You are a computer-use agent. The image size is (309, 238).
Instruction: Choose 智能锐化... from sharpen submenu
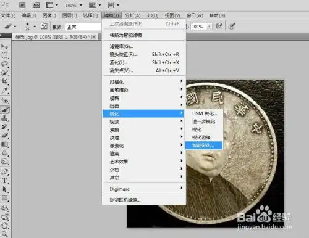tap(204, 146)
